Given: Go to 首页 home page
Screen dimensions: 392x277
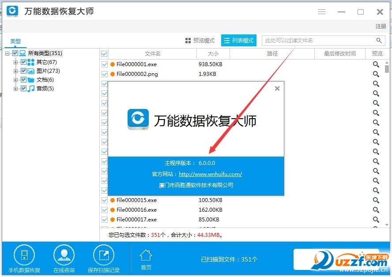Looking at the screenshot, I should point(146,260).
